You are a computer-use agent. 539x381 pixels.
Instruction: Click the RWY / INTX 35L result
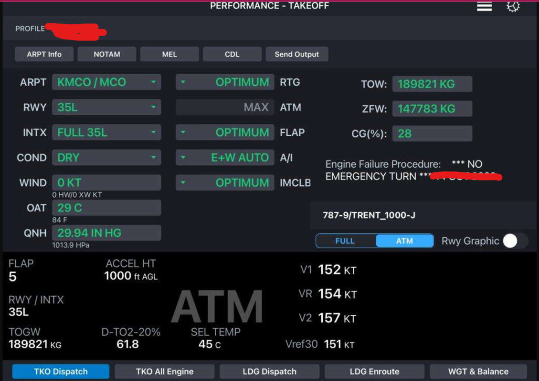(x=19, y=312)
